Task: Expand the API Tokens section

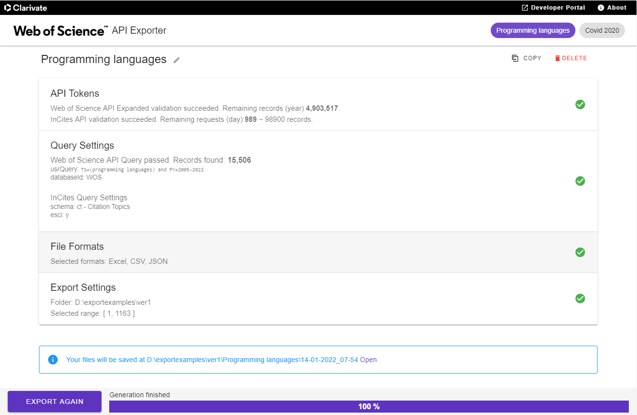Action: pyautogui.click(x=318, y=104)
